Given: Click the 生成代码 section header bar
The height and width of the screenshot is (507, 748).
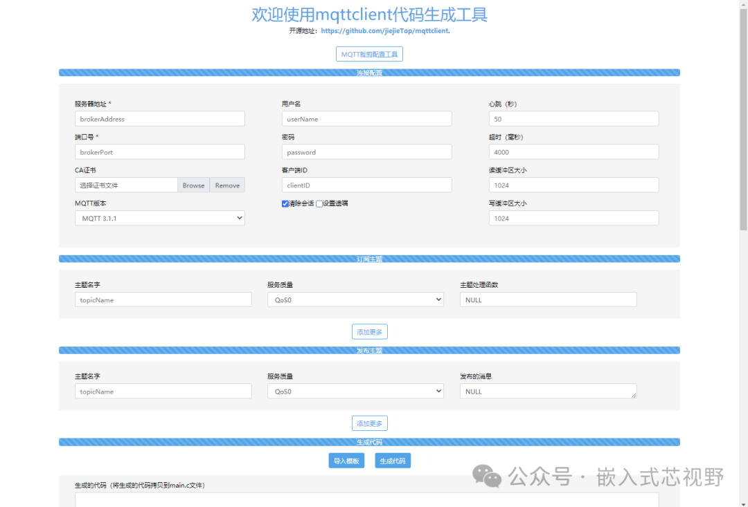Looking at the screenshot, I should [x=369, y=442].
